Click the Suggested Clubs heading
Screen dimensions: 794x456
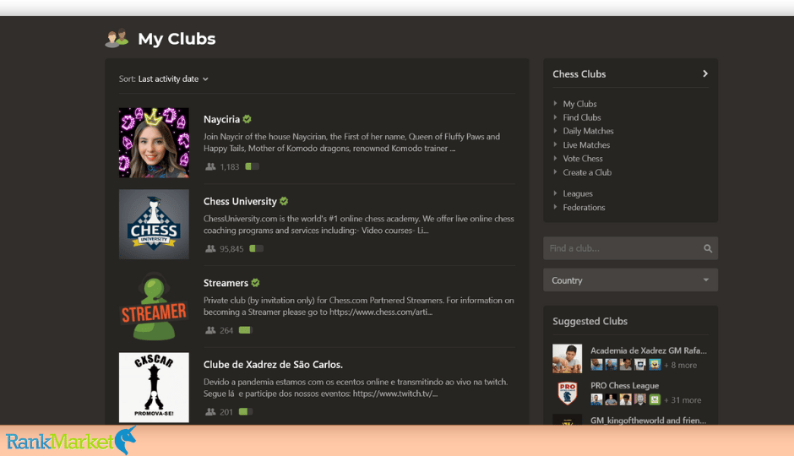point(590,322)
